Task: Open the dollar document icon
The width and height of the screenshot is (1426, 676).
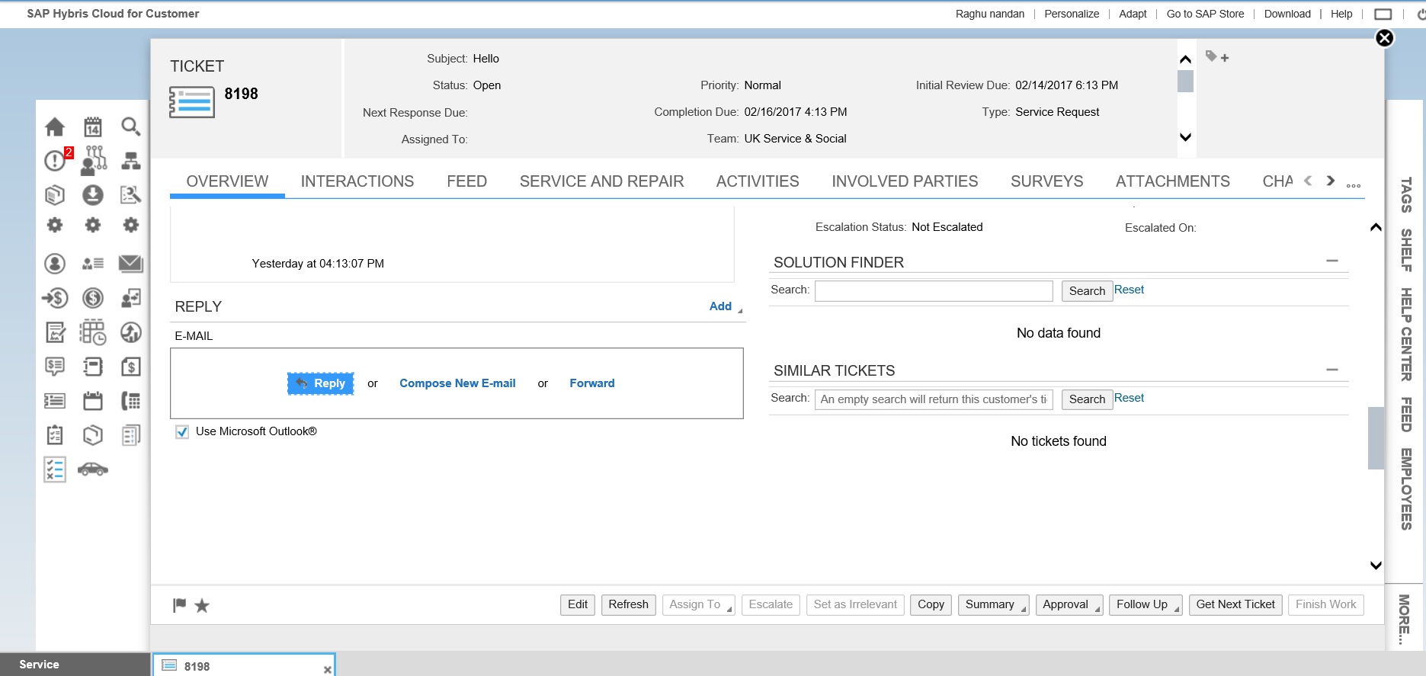Action: pyautogui.click(x=131, y=367)
